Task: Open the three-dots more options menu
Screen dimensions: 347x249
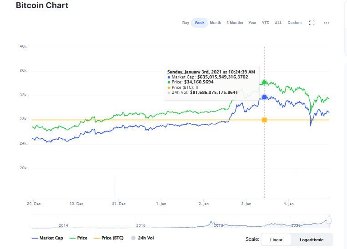Action: pyautogui.click(x=326, y=23)
